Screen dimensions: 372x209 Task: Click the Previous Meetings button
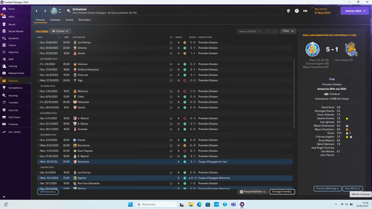click(328, 189)
